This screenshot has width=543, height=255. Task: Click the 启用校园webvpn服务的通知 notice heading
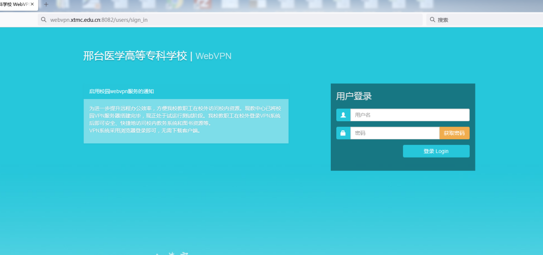(121, 91)
